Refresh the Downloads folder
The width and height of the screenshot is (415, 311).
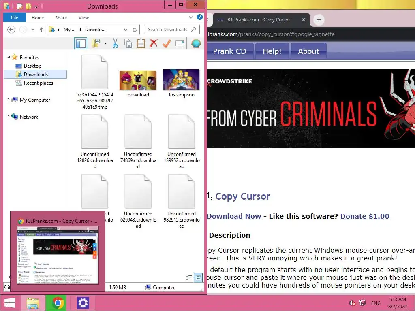pos(135,30)
